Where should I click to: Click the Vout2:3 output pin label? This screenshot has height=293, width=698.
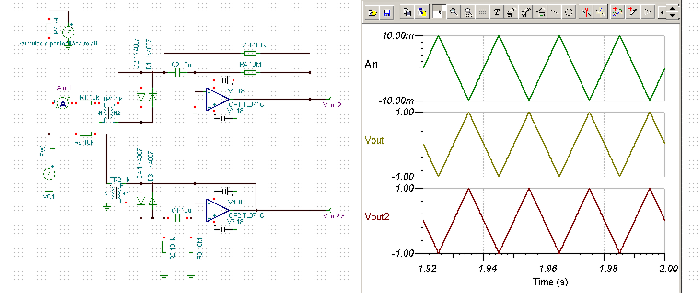(x=334, y=216)
